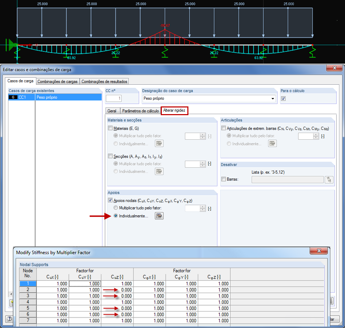Viewport: 345px width, 328px height.
Task: Select Individualmente radio under Apoios
Action: tap(115, 216)
